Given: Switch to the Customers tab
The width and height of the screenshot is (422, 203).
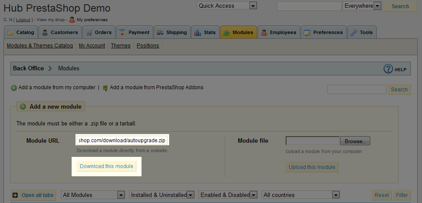Looking at the screenshot, I should pyautogui.click(x=60, y=32).
